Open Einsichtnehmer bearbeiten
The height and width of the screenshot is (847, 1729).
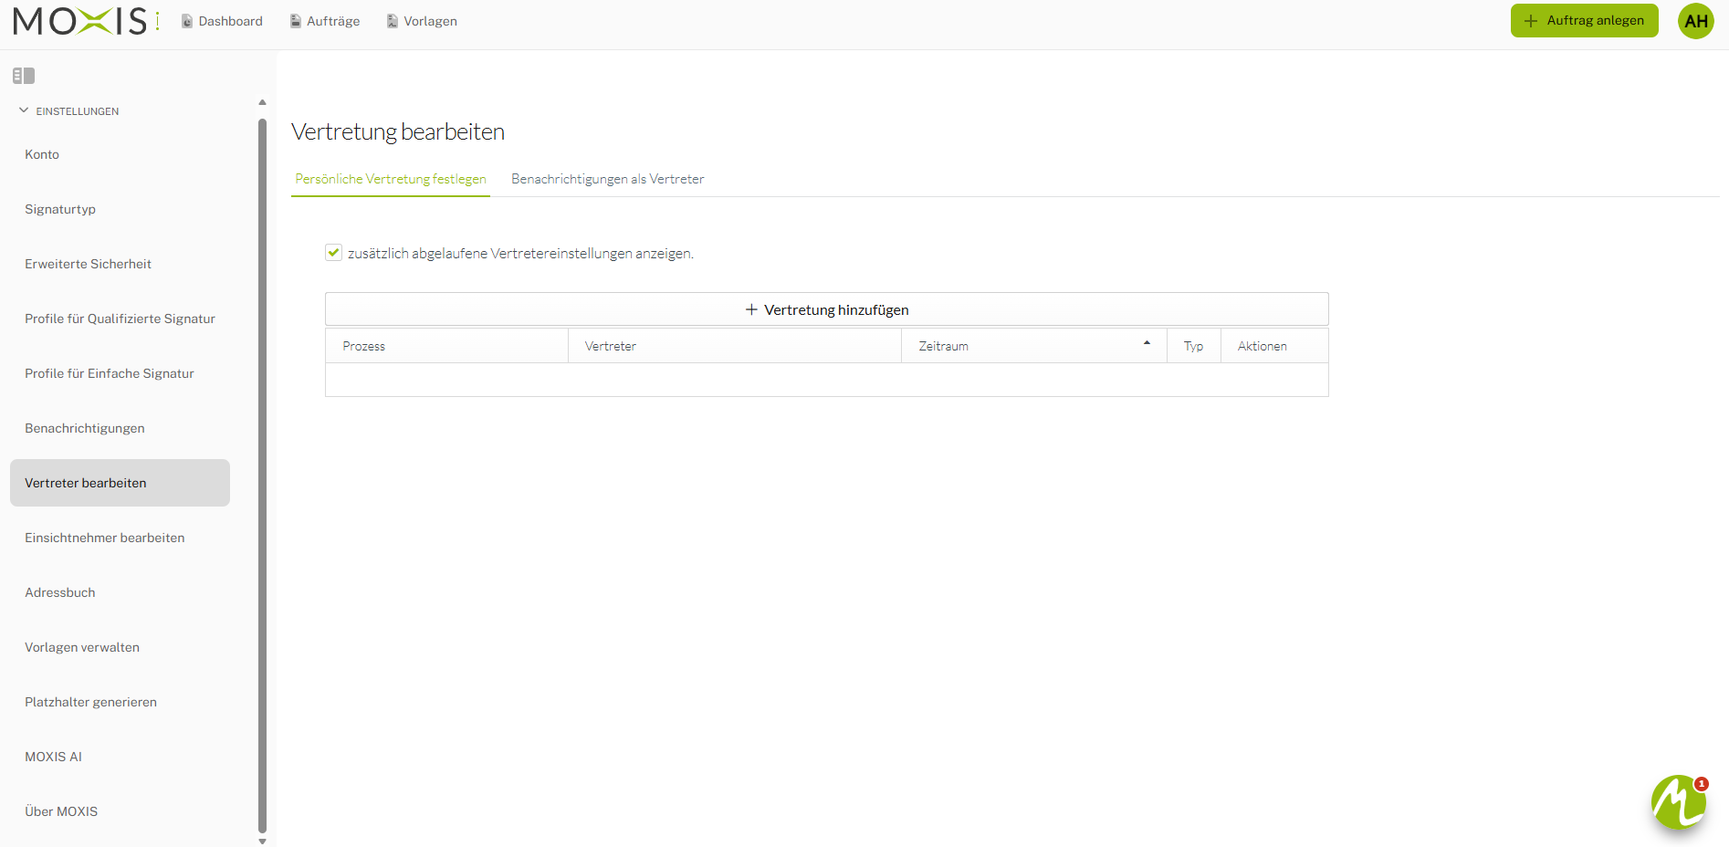pyautogui.click(x=120, y=538)
